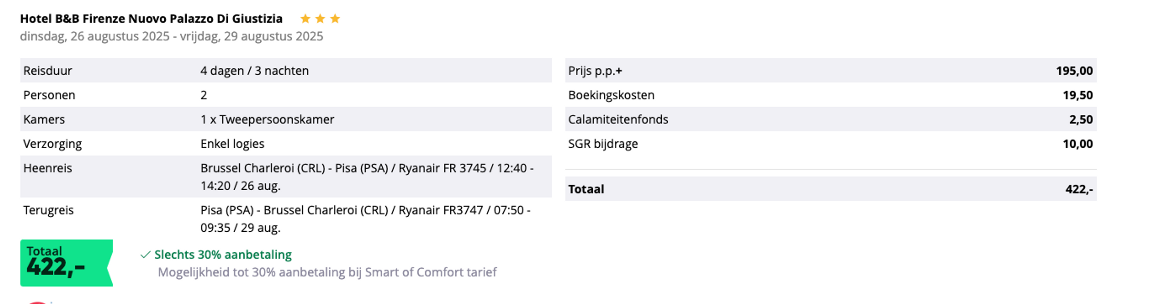
Task: Click the Slechts 30% aanbetaling text
Action: (x=223, y=255)
